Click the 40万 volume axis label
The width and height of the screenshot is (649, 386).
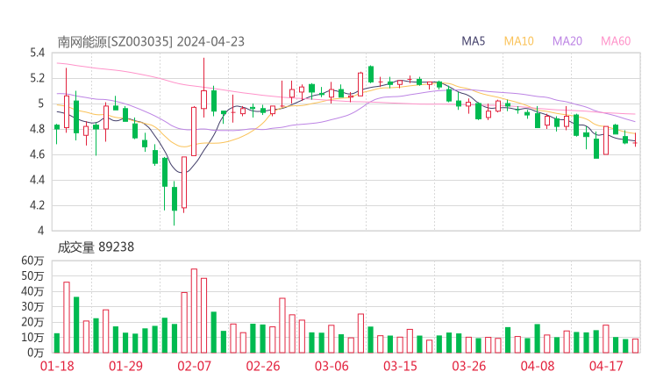(x=32, y=291)
